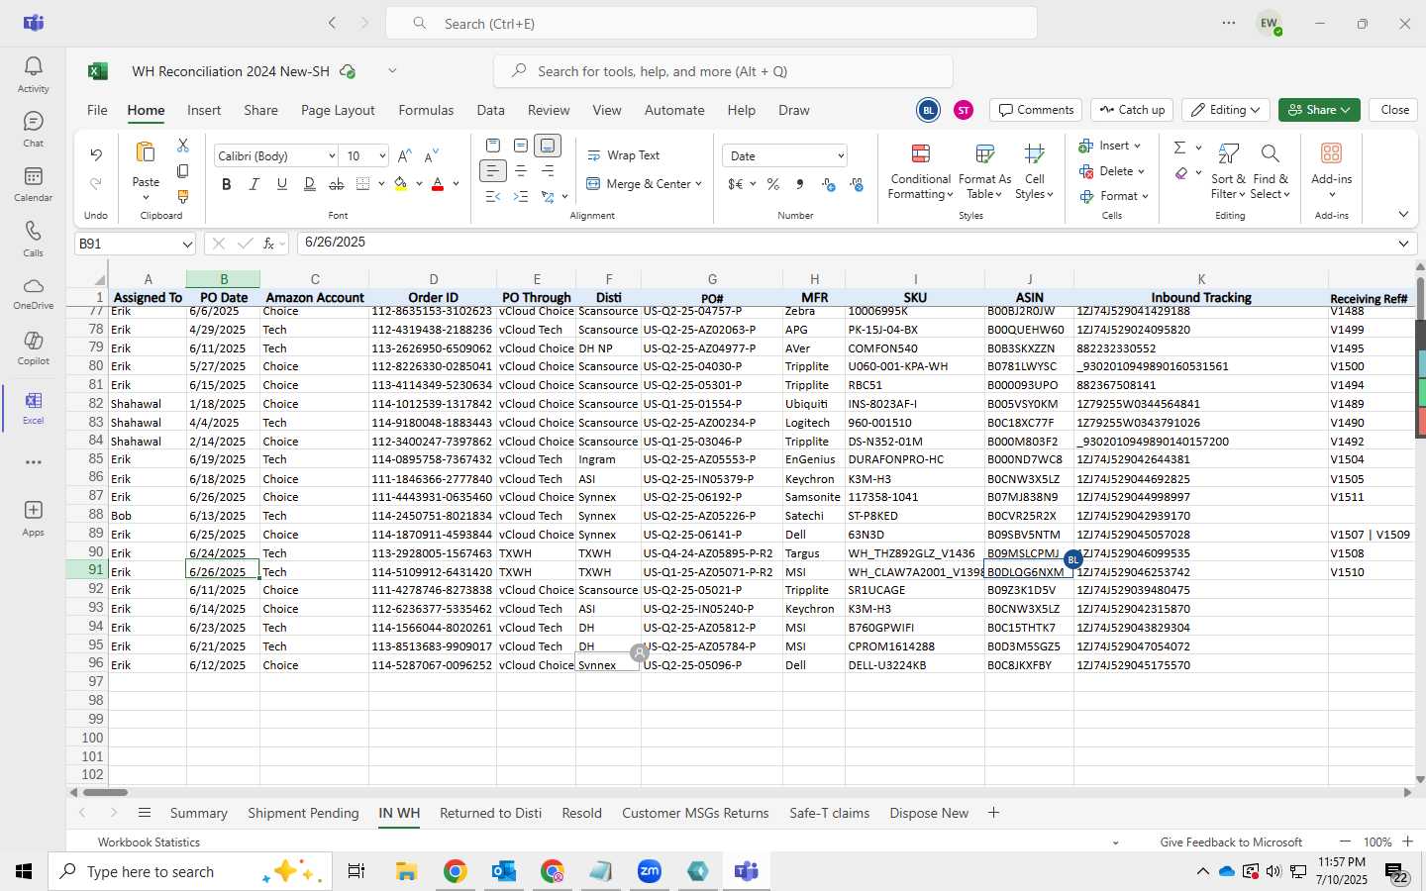Viewport: 1426px width, 891px height.
Task: Click the Copy icon in Clipboard group
Action: pyautogui.click(x=183, y=171)
